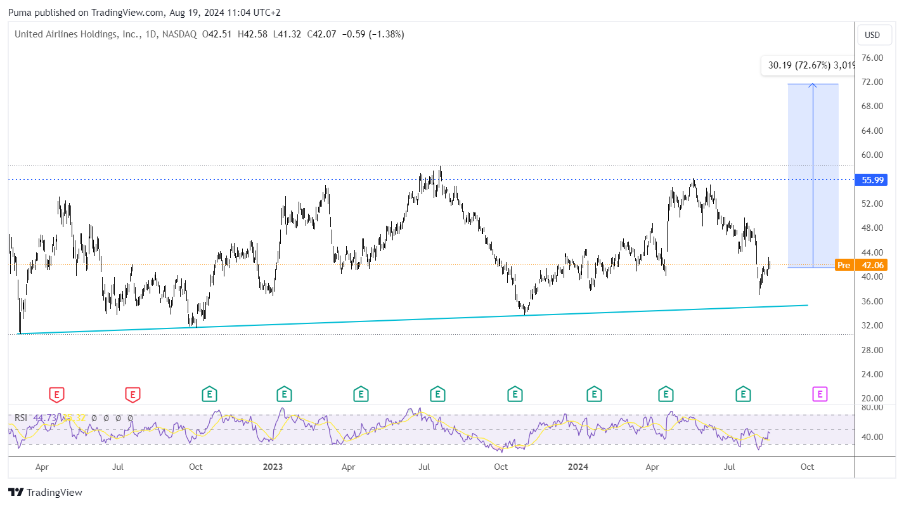Open the green earnings marker above the 2023 label
Screen dimensions: 904x506
[284, 395]
